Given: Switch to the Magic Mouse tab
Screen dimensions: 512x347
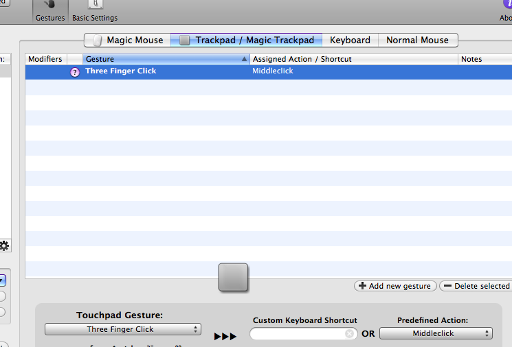Looking at the screenshot, I should point(128,40).
